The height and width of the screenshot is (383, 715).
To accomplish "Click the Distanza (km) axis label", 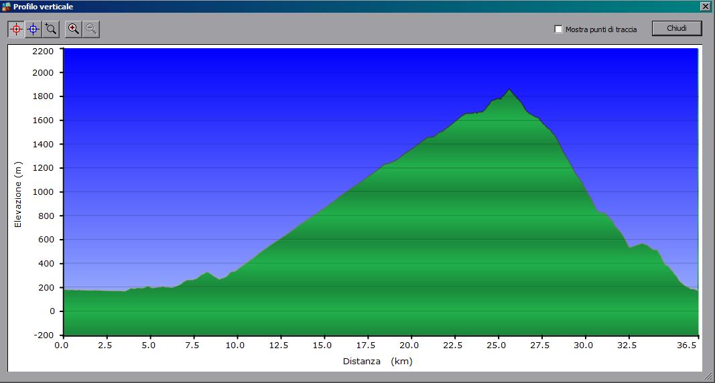I will [378, 362].
